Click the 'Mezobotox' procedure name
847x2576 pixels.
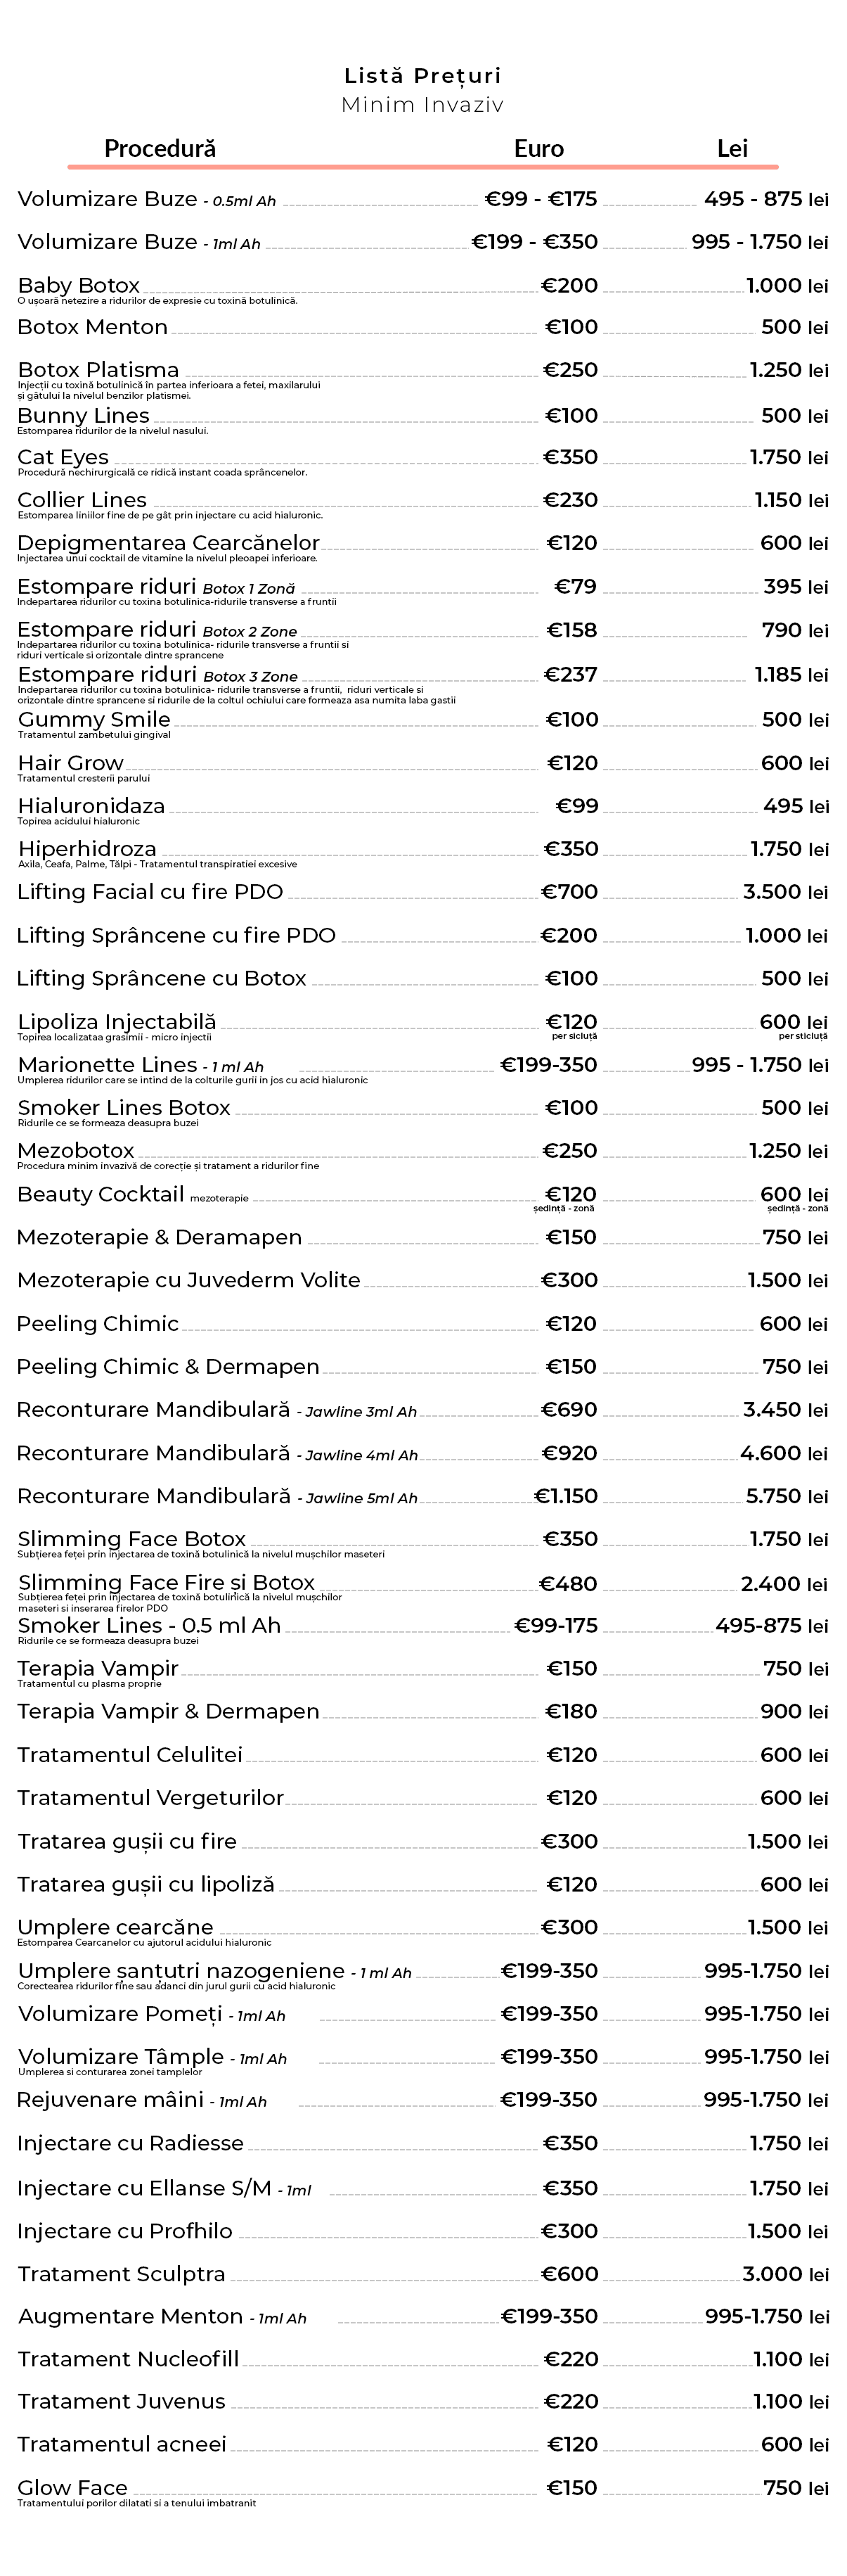tap(76, 1151)
